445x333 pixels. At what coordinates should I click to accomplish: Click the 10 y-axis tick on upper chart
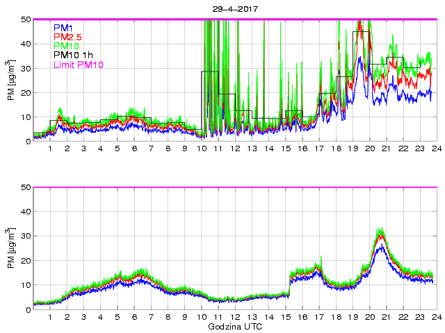point(24,117)
